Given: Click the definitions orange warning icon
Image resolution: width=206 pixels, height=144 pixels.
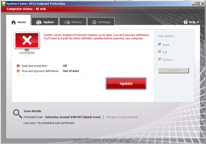Looking at the screenshot, I should [18, 71].
